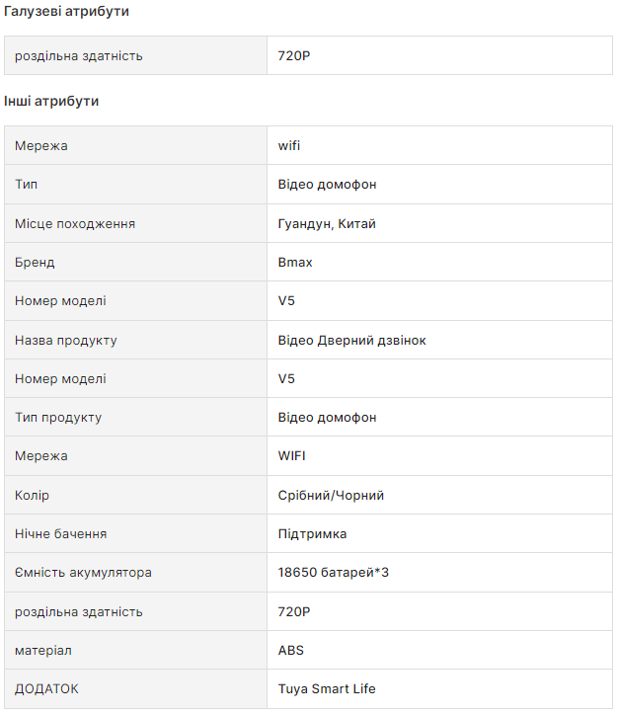The width and height of the screenshot is (618, 715).
Task: Select the 'Місце походження' attribute label
Action: point(75,224)
